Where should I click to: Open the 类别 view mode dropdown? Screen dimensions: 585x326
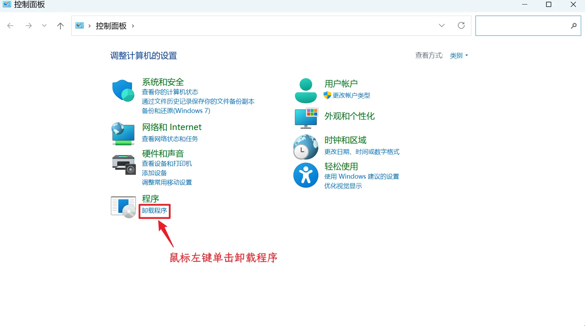[458, 55]
